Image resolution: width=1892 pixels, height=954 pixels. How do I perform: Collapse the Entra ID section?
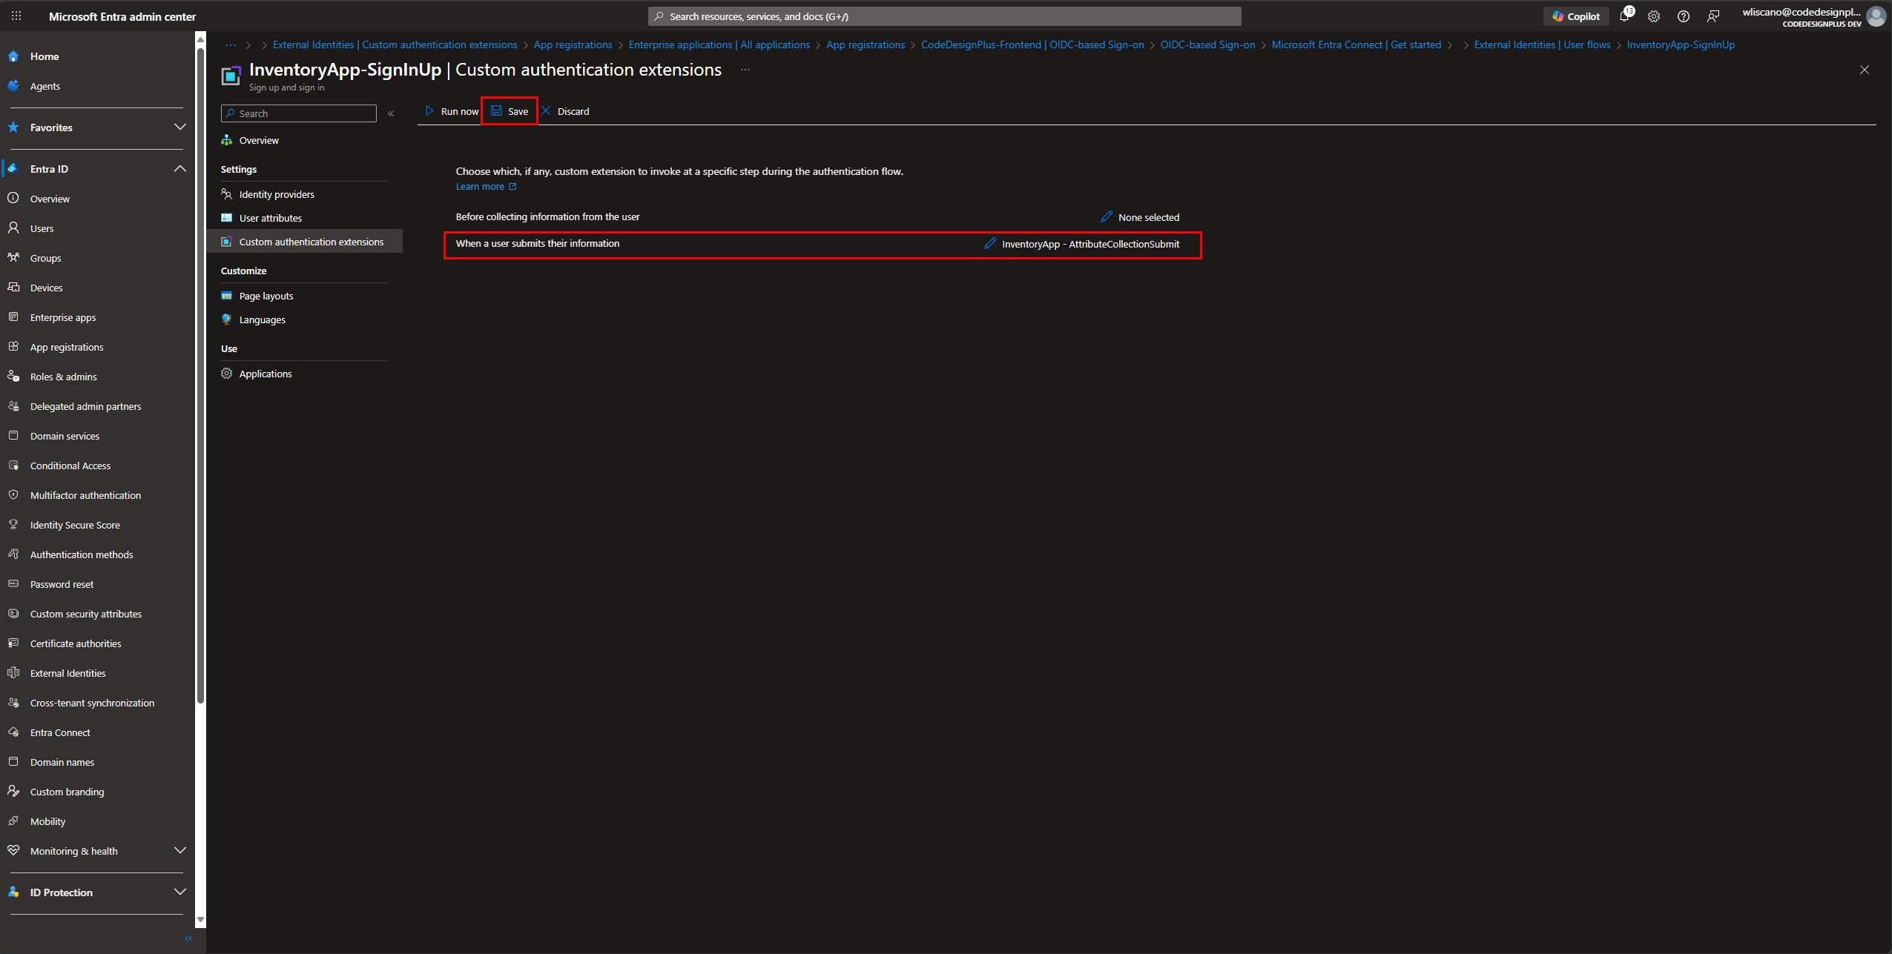pyautogui.click(x=179, y=169)
